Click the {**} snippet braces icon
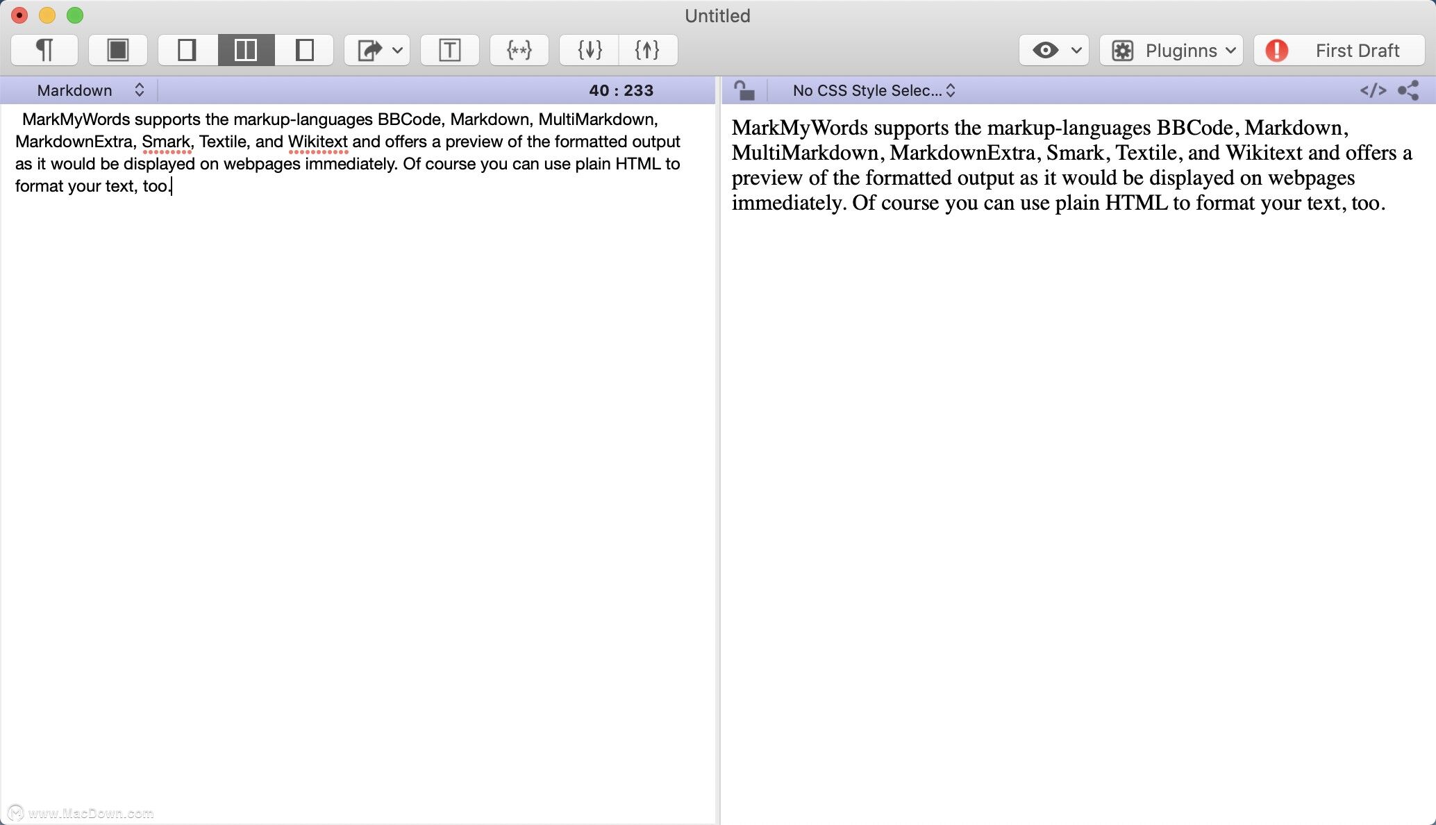 (519, 50)
